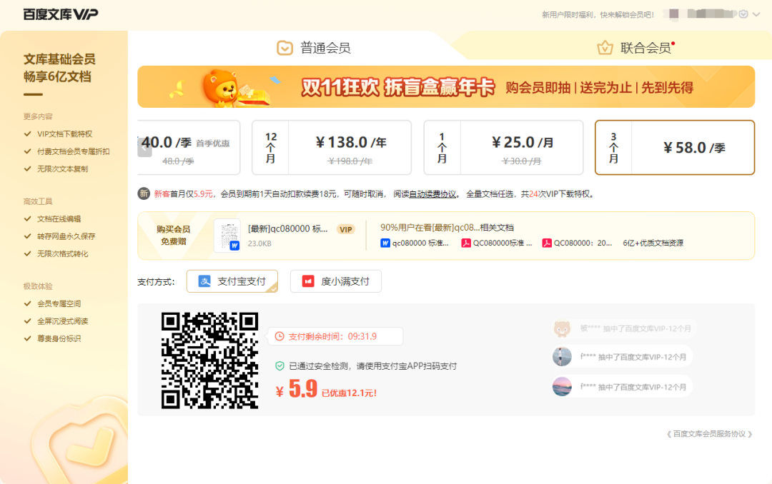Click the 新 badge icon before 新客首月
This screenshot has width=772, height=484.
[144, 193]
